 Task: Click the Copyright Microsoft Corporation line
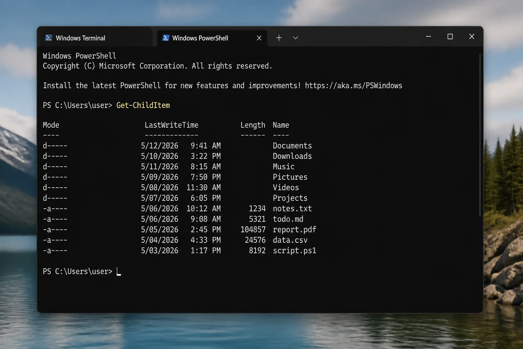(x=158, y=66)
